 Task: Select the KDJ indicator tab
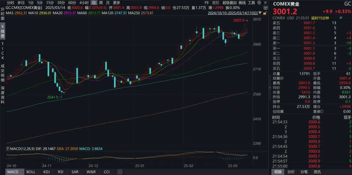pos(47,172)
